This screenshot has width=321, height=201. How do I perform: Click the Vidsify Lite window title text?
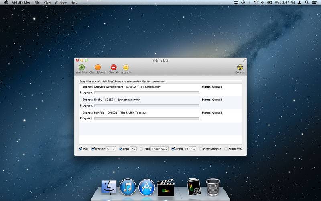[160, 60]
